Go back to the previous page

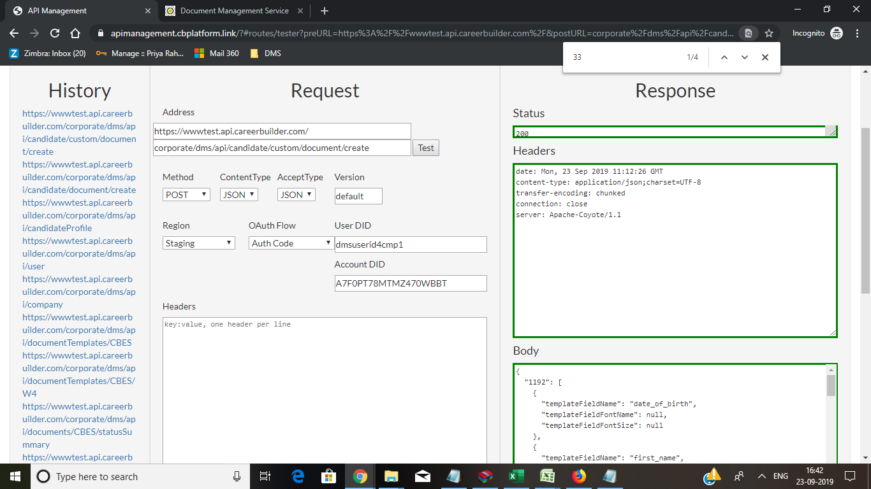click(14, 33)
